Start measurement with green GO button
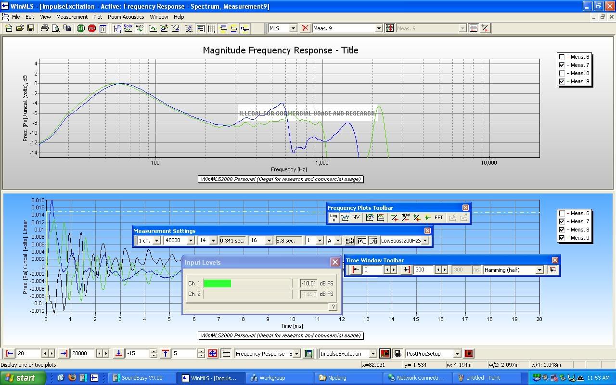Viewport: 616px width, 385px height. coord(81,28)
